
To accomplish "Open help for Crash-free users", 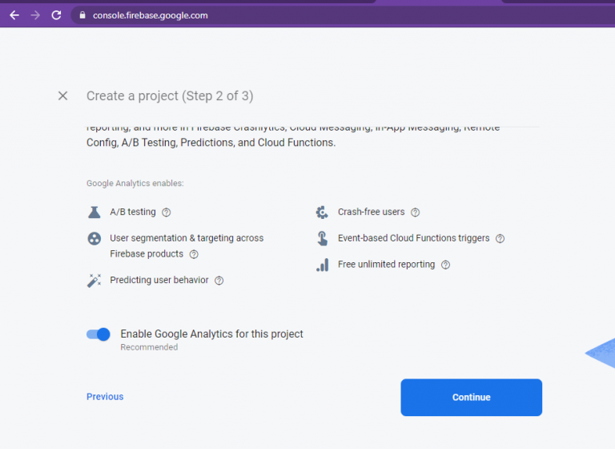I will coord(415,212).
